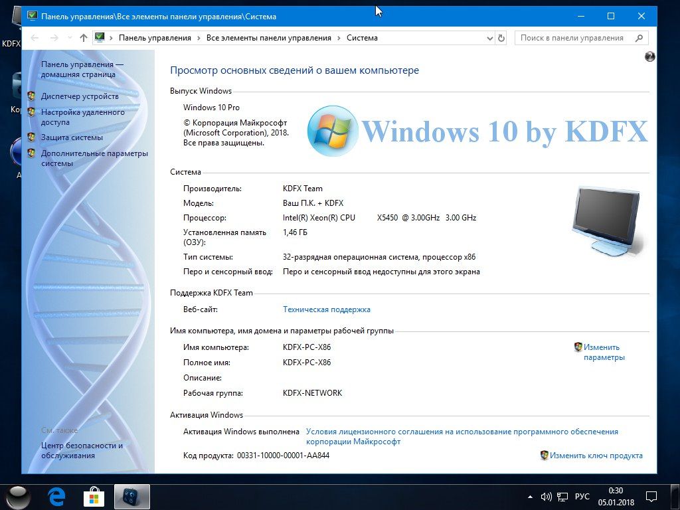680x510 pixels.
Task: Click the search magnifier icon
Action: pos(639,38)
